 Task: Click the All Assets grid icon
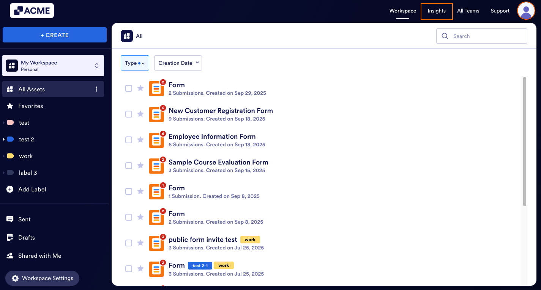[9, 89]
